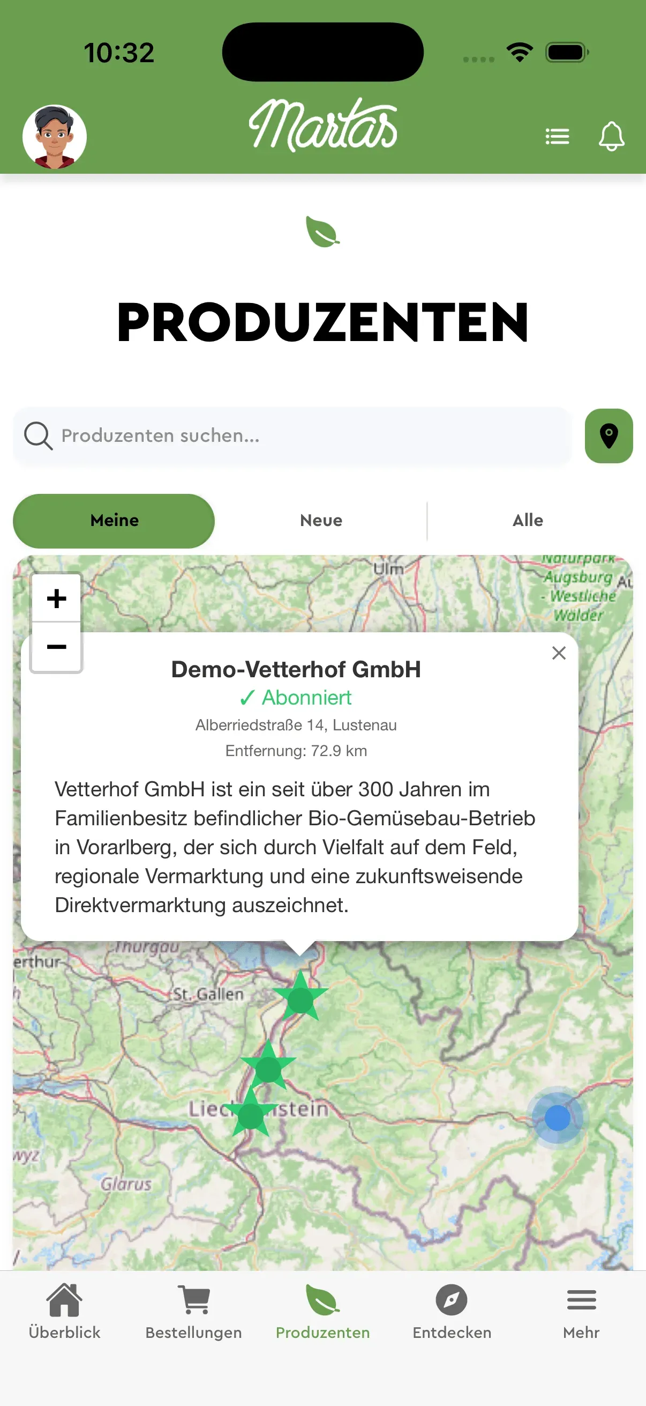Viewport: 646px width, 1406px height.
Task: Tap the green location pin button
Action: click(609, 435)
